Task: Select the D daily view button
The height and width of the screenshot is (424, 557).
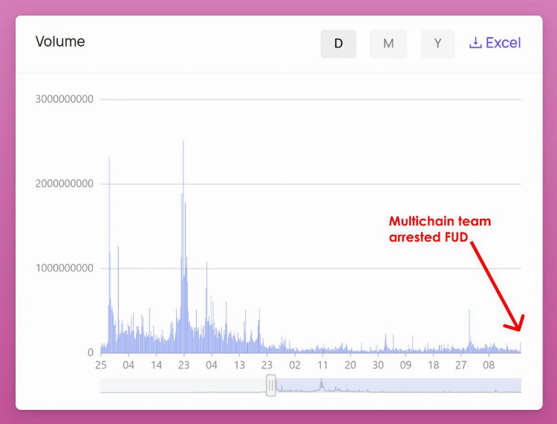Action: [x=339, y=44]
